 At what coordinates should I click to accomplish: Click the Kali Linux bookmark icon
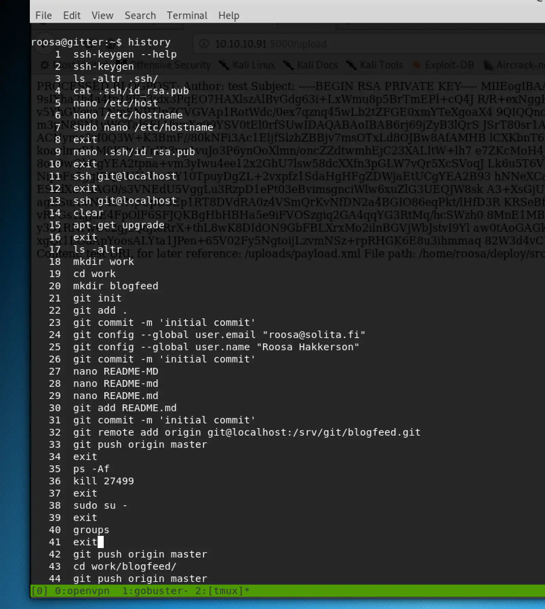(224, 65)
